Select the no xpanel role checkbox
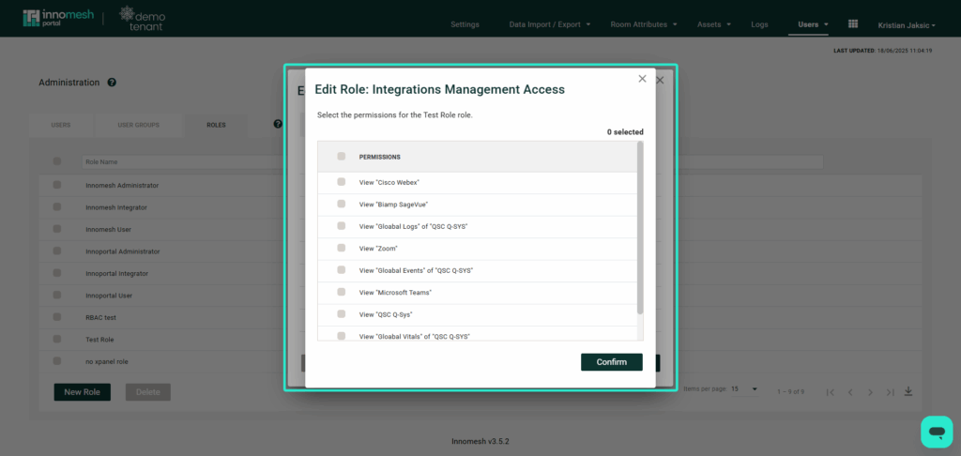Screen dimensions: 961x456 click(x=57, y=361)
